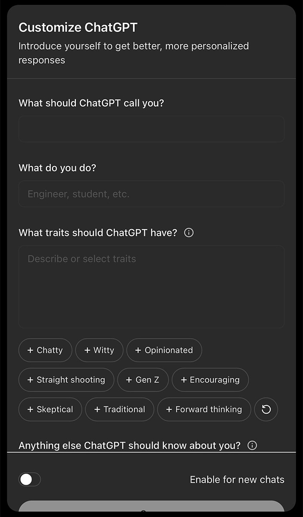Click the plus sign on Chatty chip
This screenshot has width=303, height=517.
[x=30, y=350]
